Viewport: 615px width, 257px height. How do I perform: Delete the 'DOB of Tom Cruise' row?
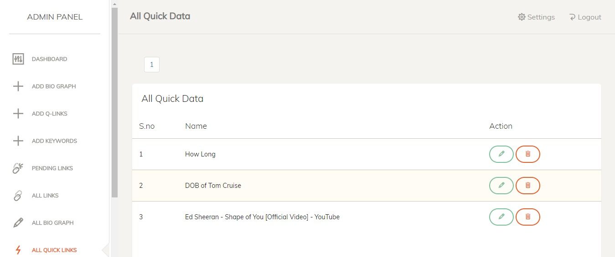[528, 186]
